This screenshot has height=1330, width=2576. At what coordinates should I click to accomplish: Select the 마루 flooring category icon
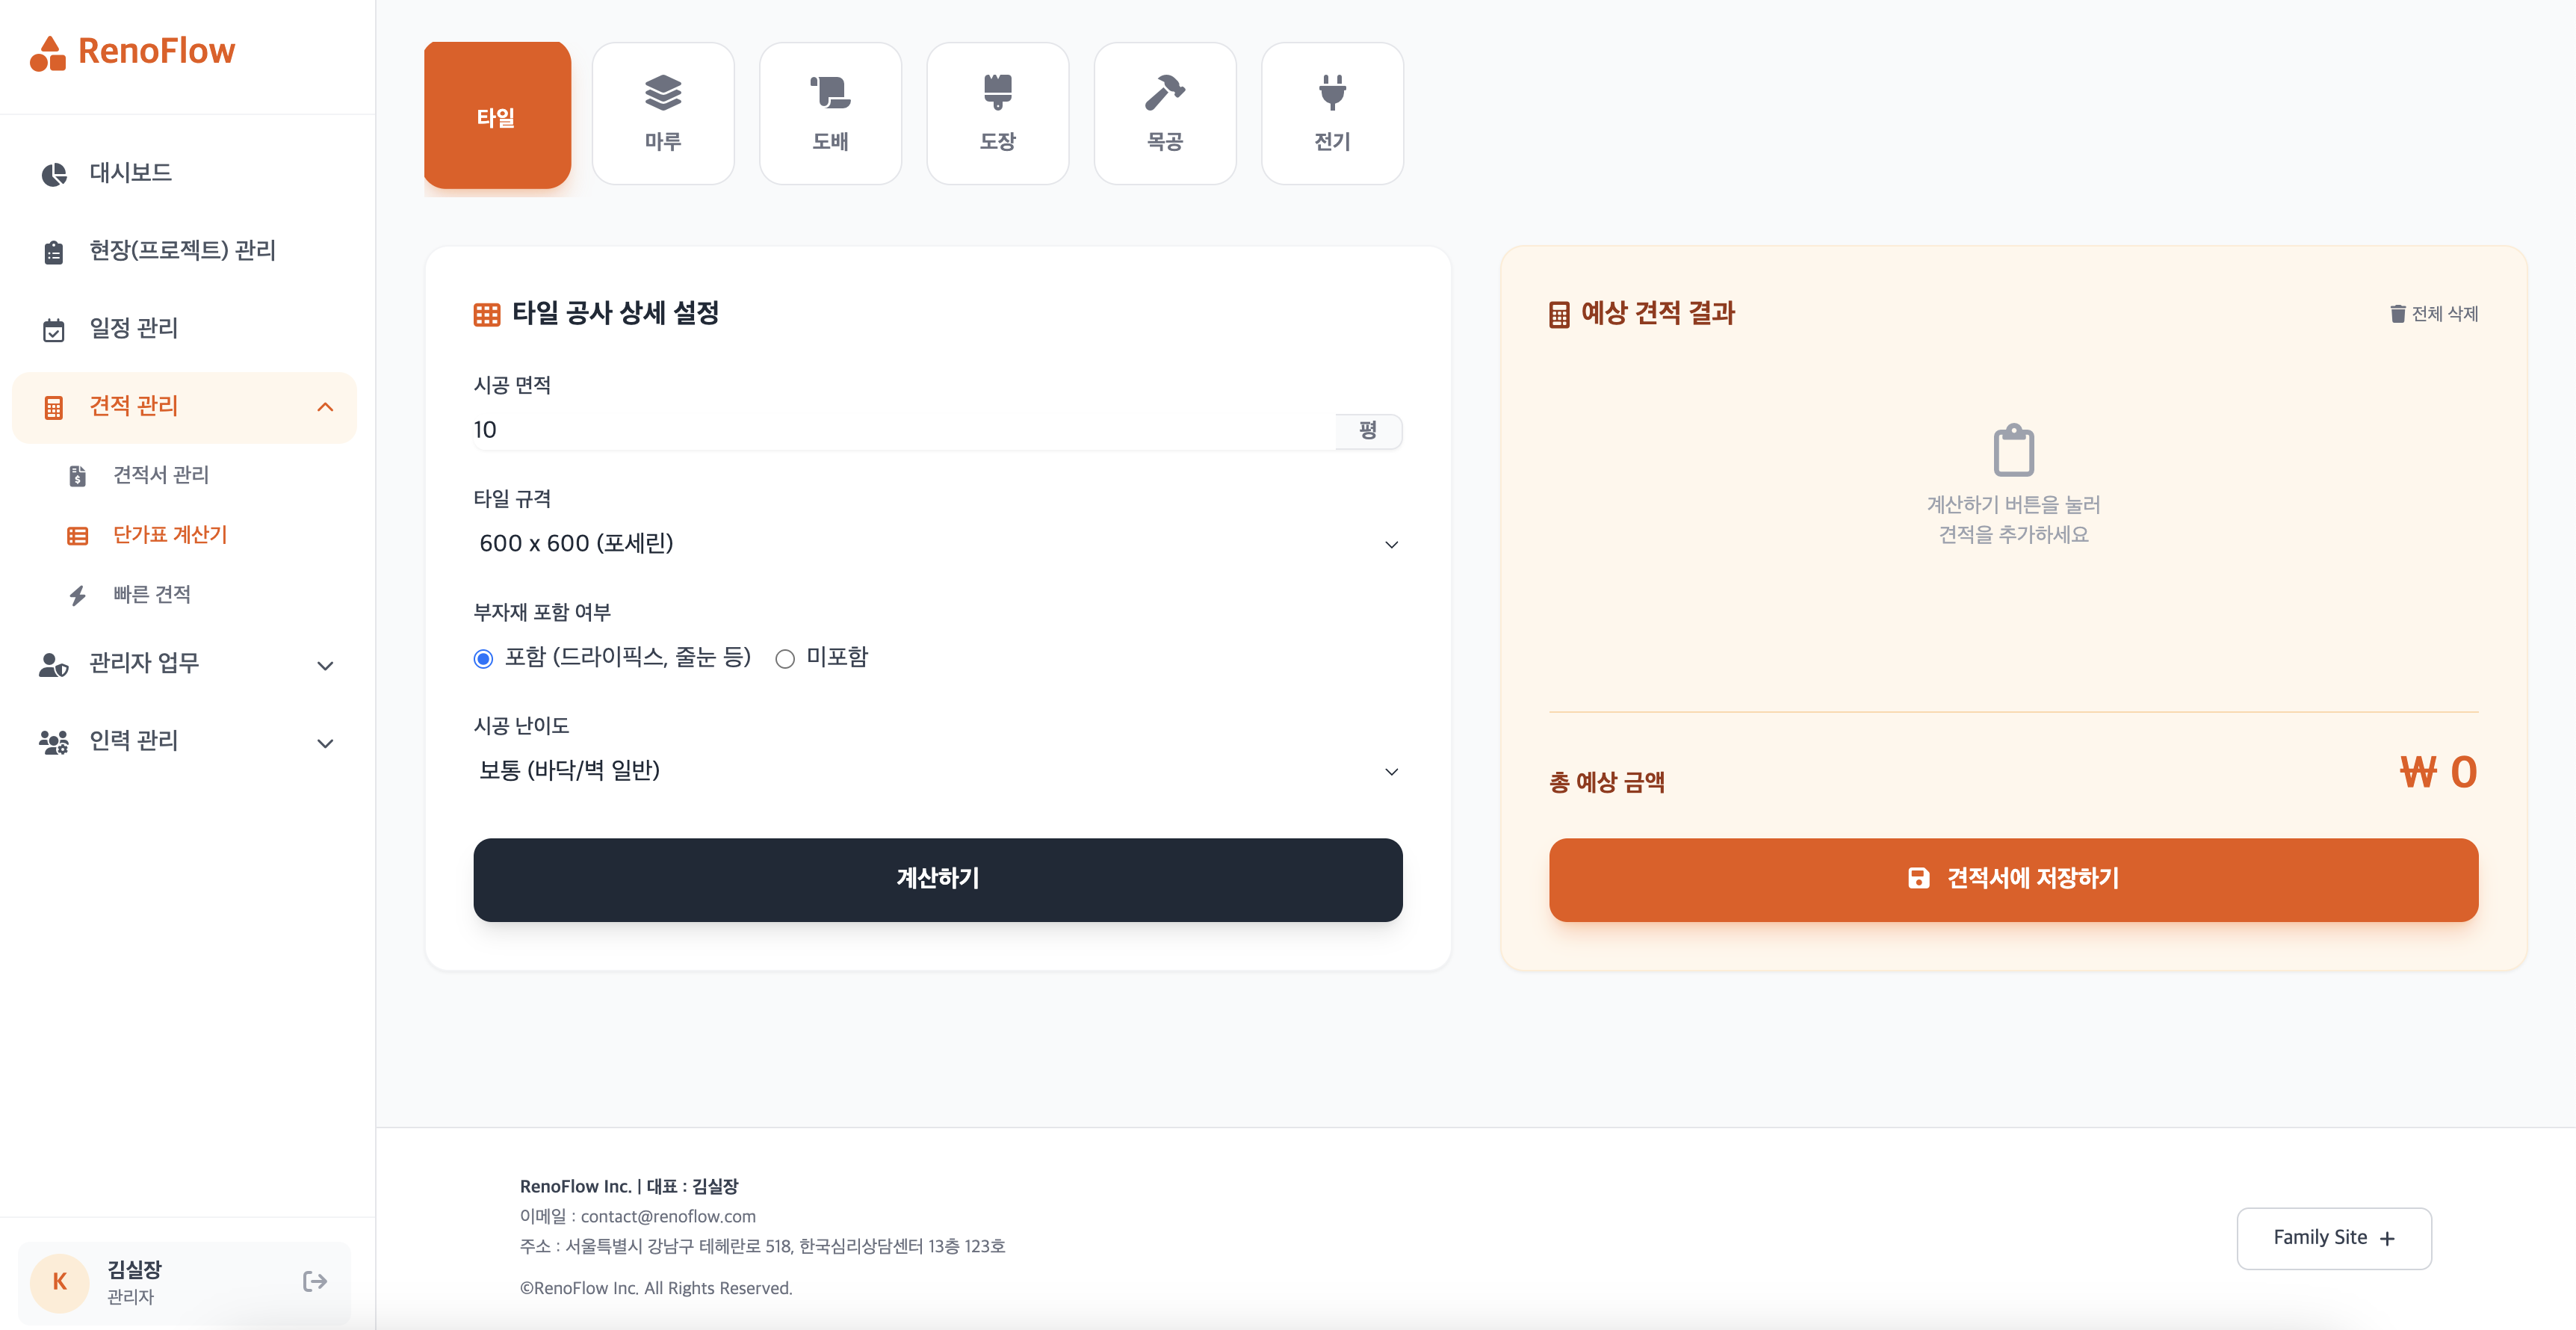click(x=662, y=93)
